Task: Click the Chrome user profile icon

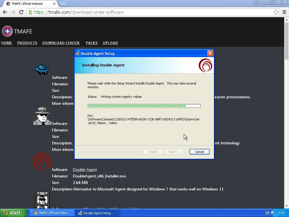Action: [256, 2]
